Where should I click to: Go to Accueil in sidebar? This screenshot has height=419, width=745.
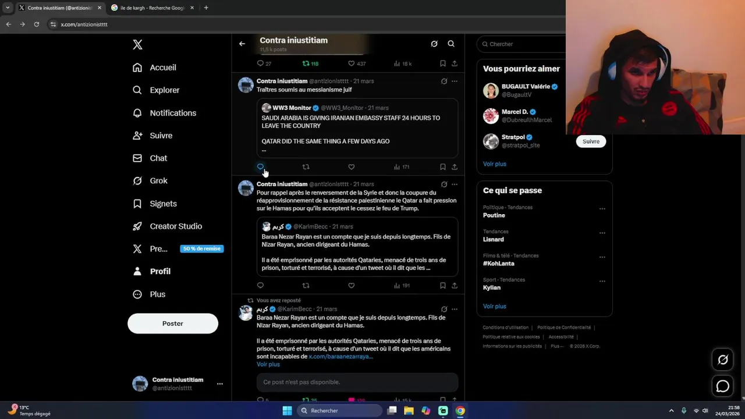(x=154, y=68)
